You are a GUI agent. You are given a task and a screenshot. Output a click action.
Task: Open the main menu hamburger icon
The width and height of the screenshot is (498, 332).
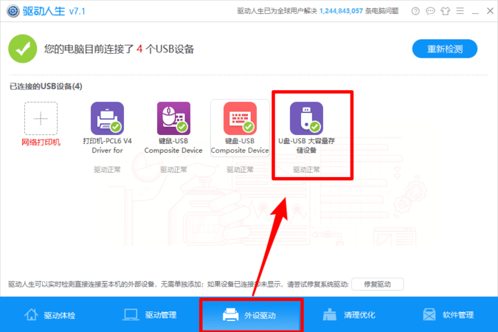(x=460, y=11)
